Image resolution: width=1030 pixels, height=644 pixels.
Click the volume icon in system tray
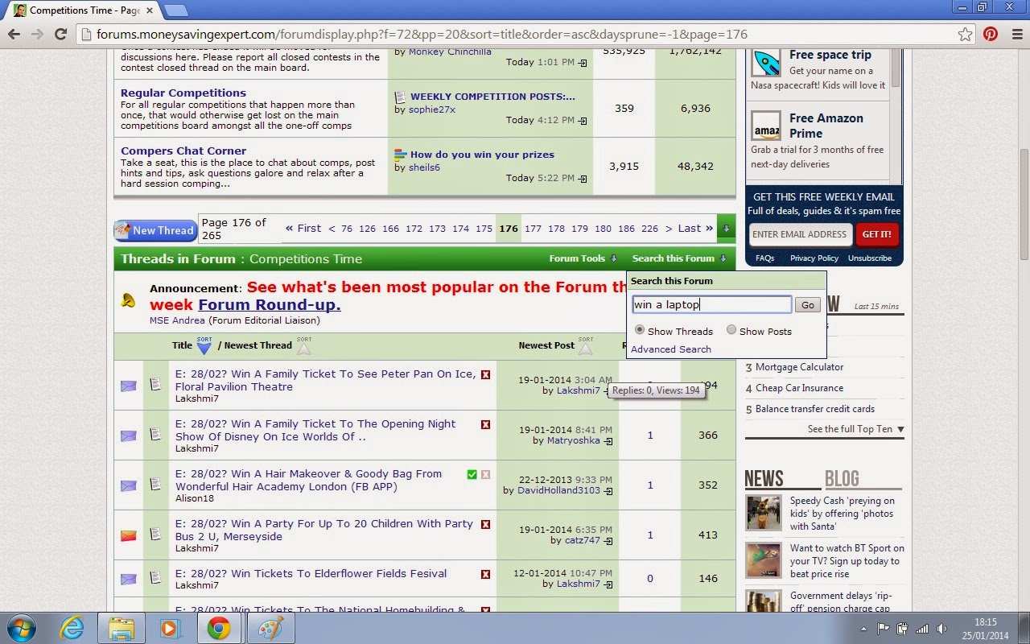click(x=942, y=628)
